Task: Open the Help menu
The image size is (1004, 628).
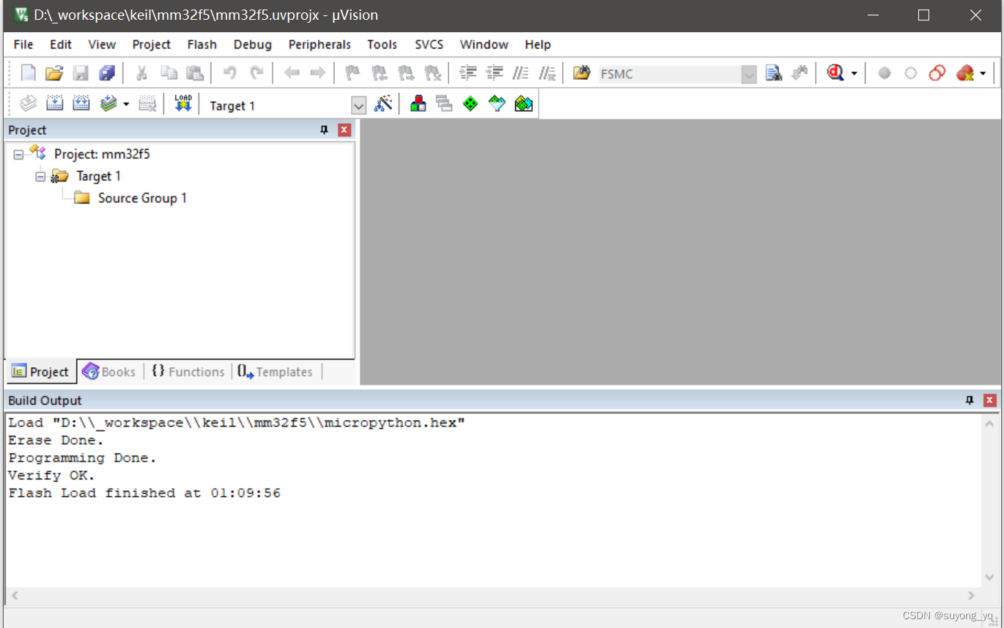Action: pyautogui.click(x=537, y=44)
